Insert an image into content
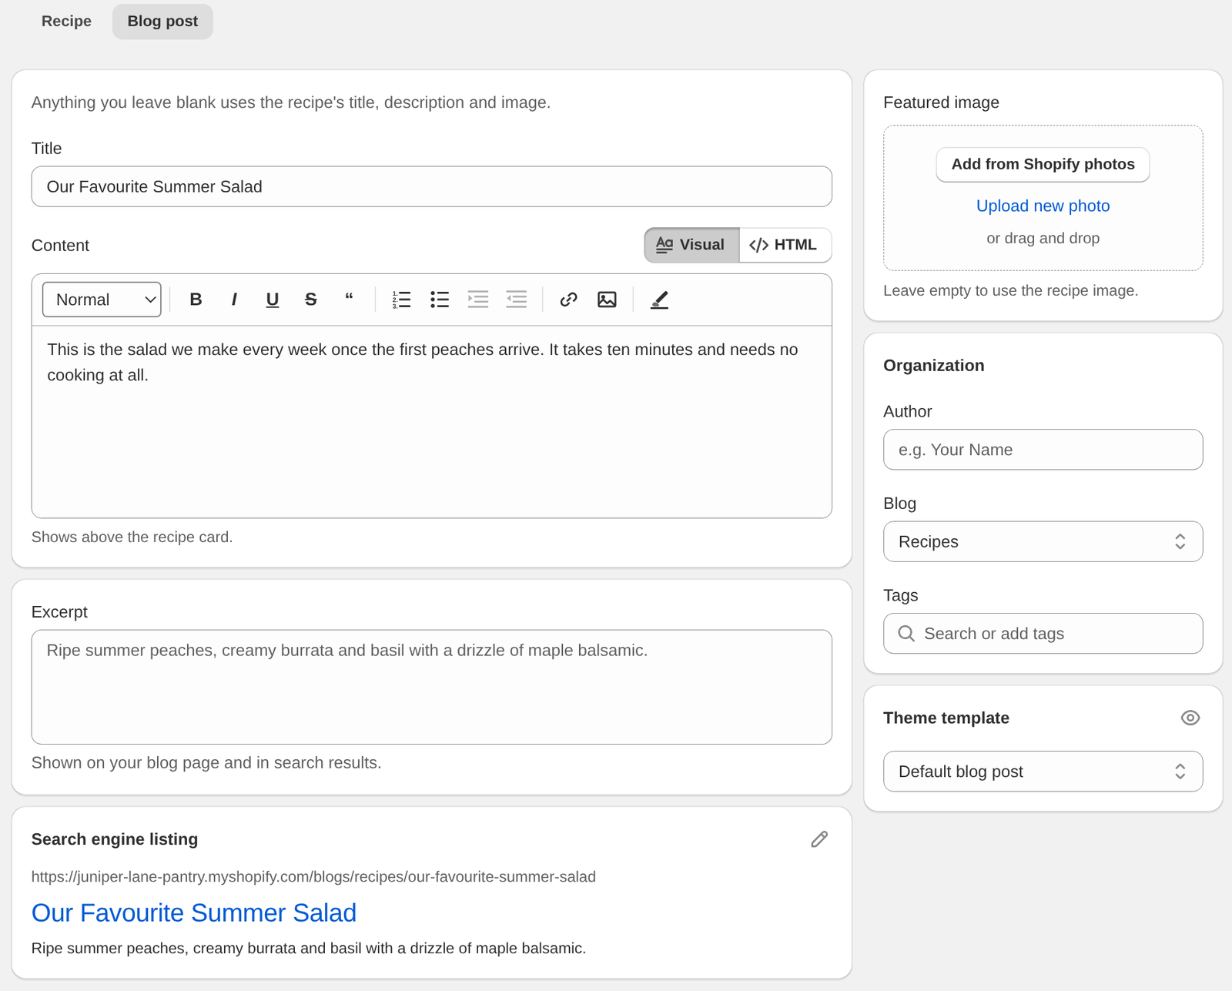Viewport: 1232px width, 991px height. pos(608,300)
